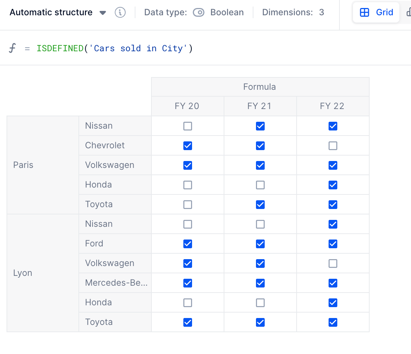Viewport: 411px width, 354px height.
Task: Toggle Lyon Nissan FY 22 checkbox
Action: click(x=333, y=224)
